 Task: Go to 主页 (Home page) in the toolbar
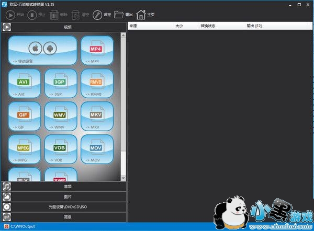pos(147,15)
